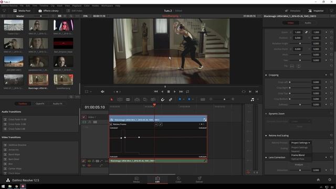Image resolution: width=336 pixels, height=189 pixels.
Task: Adjust the Rotation Angle slider
Action: [300, 44]
